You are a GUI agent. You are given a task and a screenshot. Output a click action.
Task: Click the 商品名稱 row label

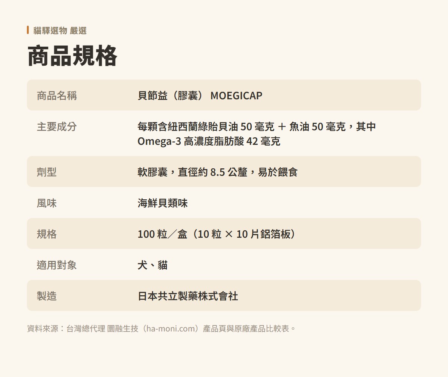coord(57,96)
